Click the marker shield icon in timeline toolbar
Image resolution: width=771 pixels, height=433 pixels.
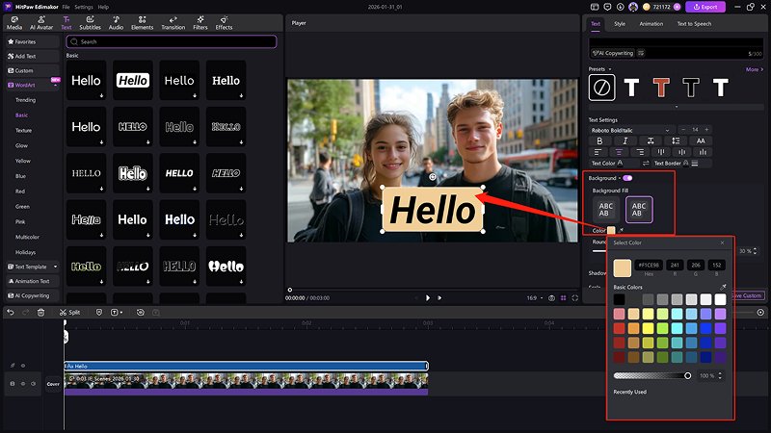(99, 312)
